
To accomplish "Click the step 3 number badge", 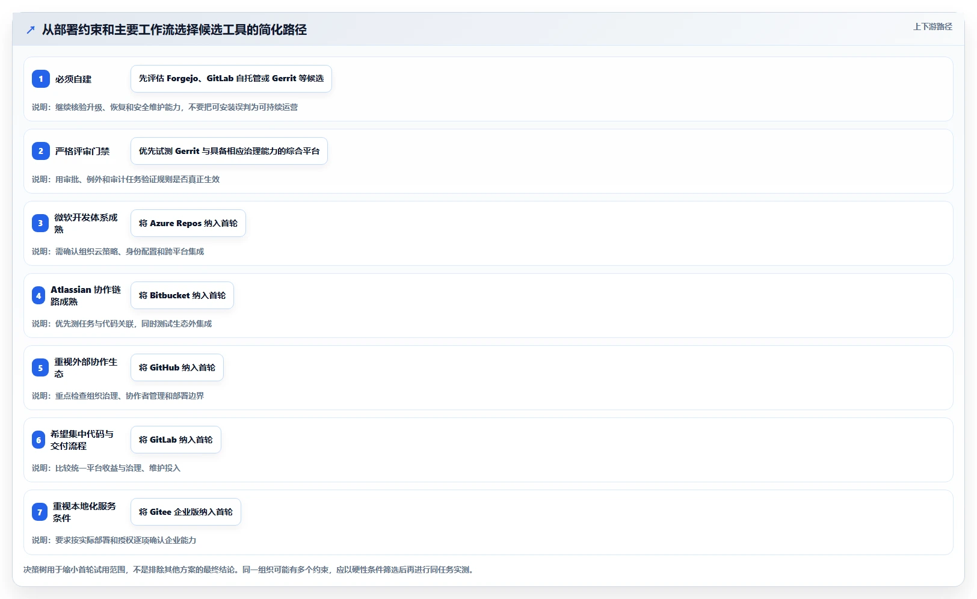I will 40,223.
